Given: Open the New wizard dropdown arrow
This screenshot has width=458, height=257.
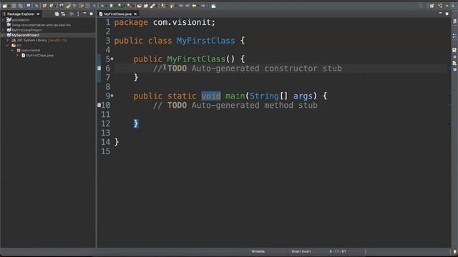Looking at the screenshot, I should pos(9,6).
